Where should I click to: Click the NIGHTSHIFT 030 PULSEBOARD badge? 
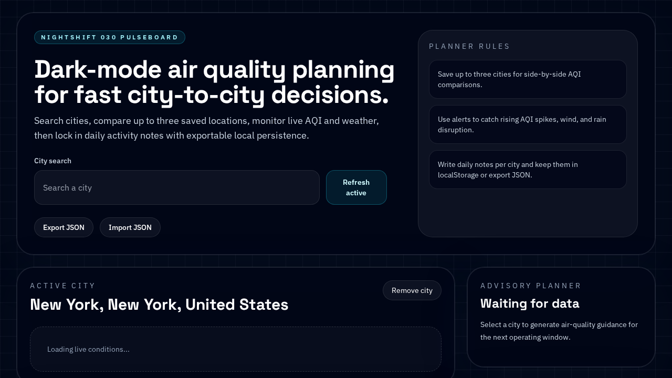click(x=110, y=37)
